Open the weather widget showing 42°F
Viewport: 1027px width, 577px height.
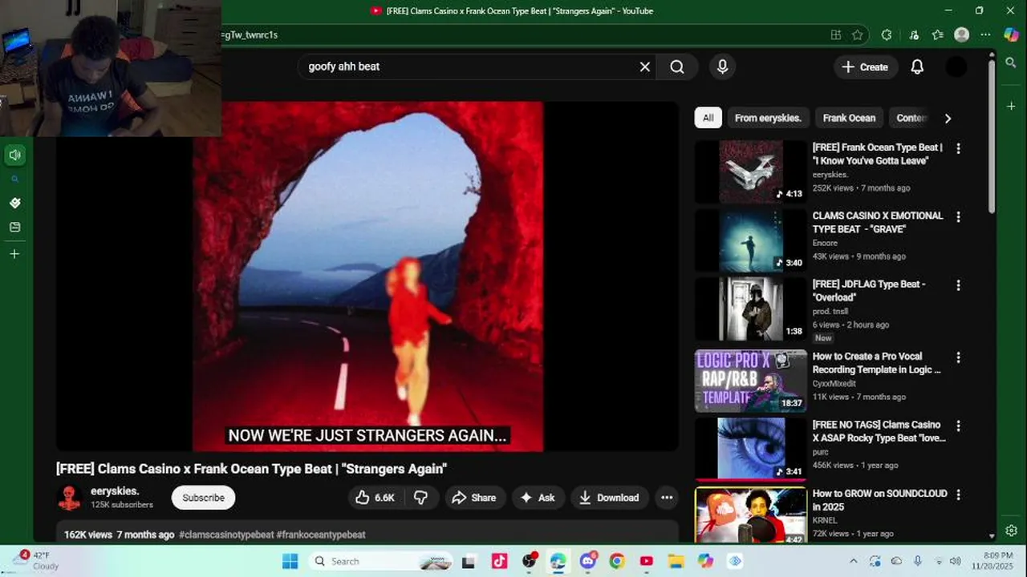pos(36,561)
